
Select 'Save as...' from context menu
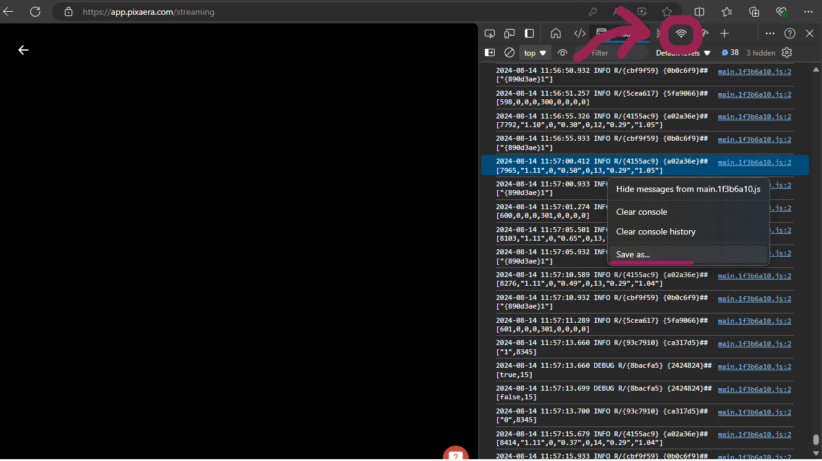(633, 254)
